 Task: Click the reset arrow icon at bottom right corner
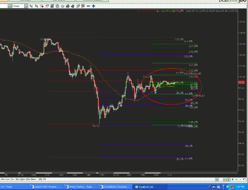tap(244, 179)
